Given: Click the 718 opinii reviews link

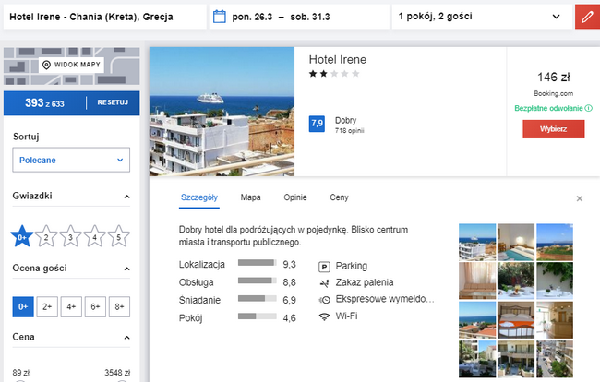Looking at the screenshot, I should click(x=349, y=131).
